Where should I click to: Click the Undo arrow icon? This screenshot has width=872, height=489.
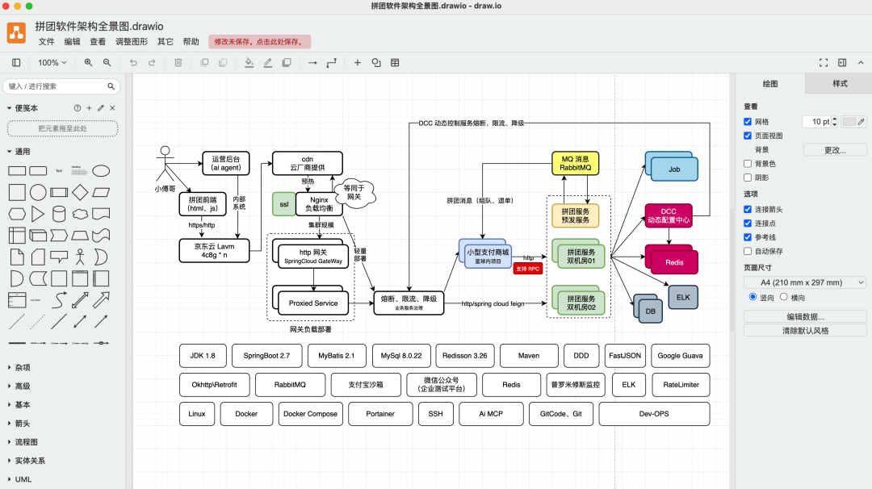(133, 62)
